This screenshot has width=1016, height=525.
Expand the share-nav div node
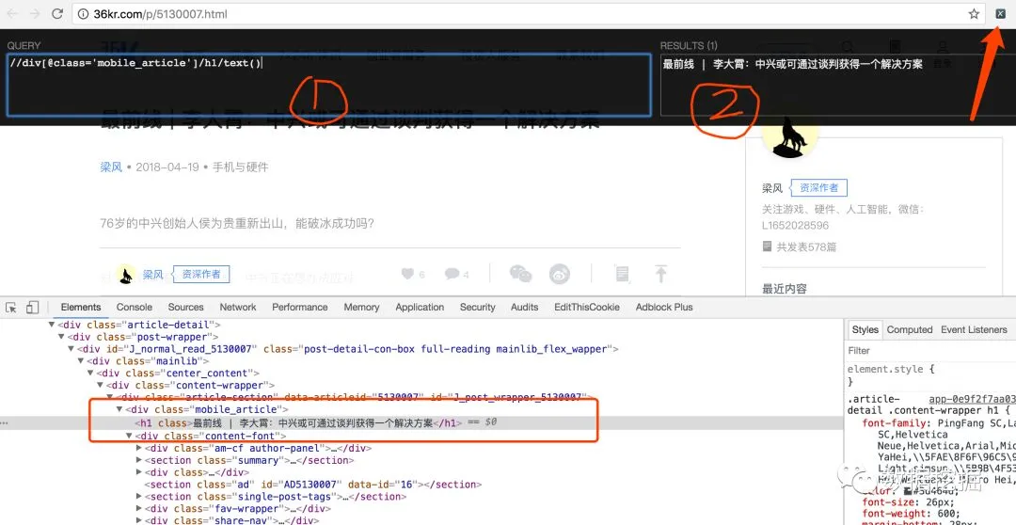click(x=138, y=520)
